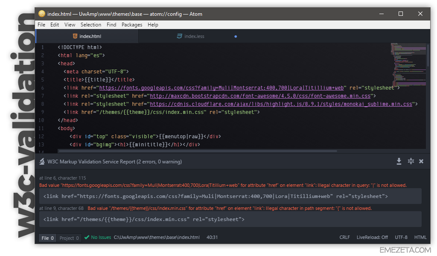Minimize the Atom window
This screenshot has height=256, width=437.
[381, 14]
